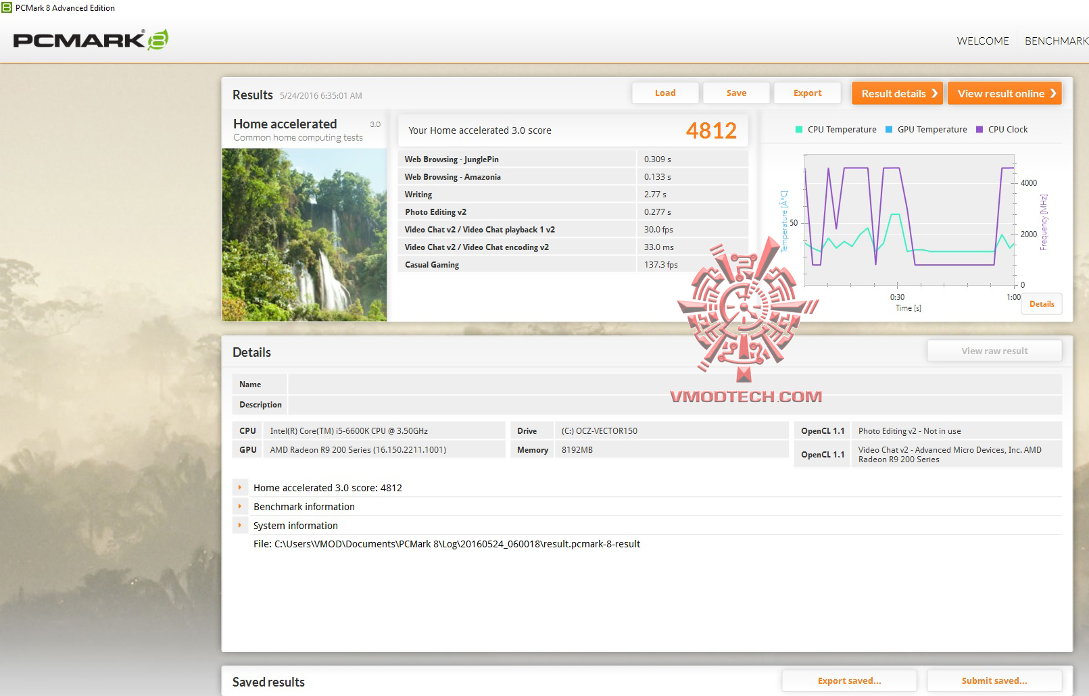Open the BENCHMARK tab
This screenshot has height=696, width=1089.
tap(1057, 41)
